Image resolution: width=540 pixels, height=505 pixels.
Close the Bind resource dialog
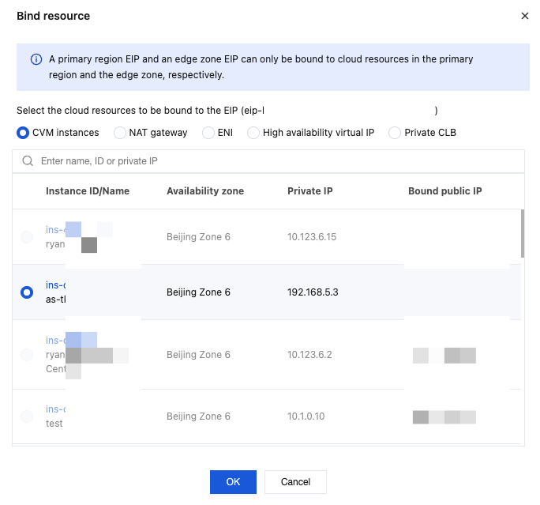pyautogui.click(x=524, y=16)
